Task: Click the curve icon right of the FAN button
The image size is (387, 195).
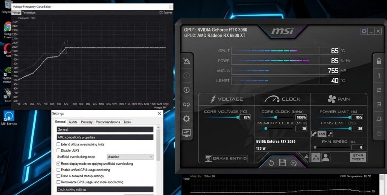Action: click(330, 134)
